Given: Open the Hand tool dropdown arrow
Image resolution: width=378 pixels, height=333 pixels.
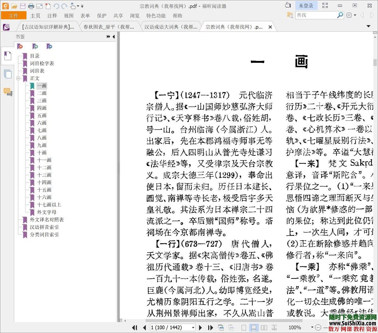Looking at the screenshot, I should tap(77, 6).
